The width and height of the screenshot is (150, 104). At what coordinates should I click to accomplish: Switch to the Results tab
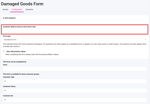(x=5, y=10)
